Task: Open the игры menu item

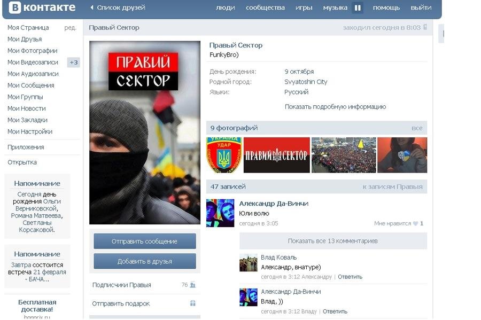Action: [304, 7]
